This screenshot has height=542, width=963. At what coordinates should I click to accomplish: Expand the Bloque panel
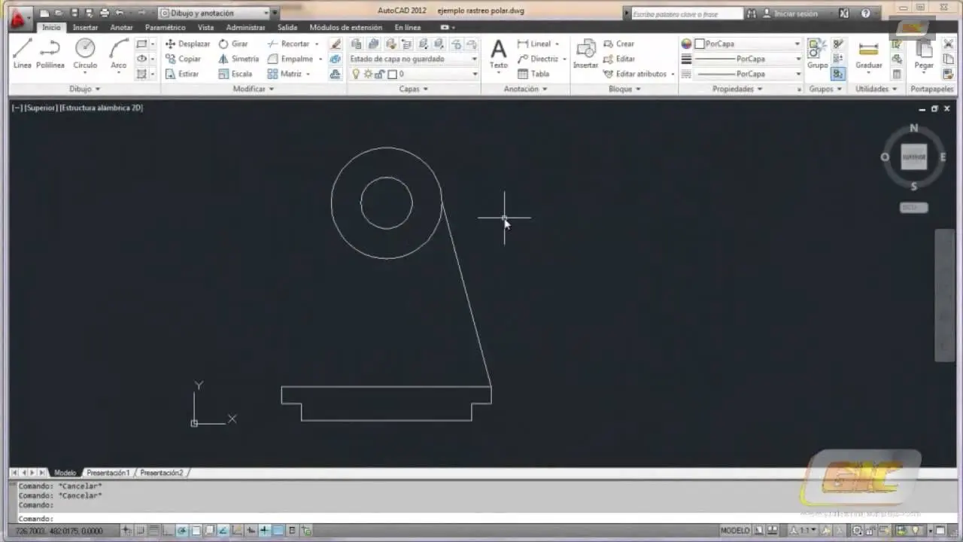coord(624,89)
